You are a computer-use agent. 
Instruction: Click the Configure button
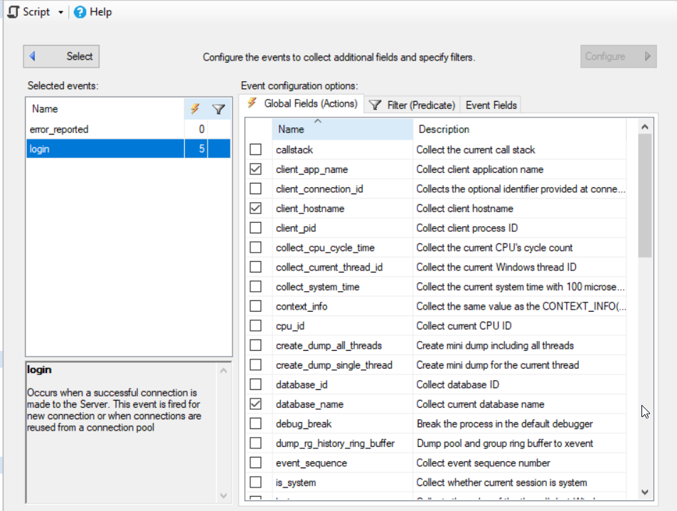(x=617, y=56)
